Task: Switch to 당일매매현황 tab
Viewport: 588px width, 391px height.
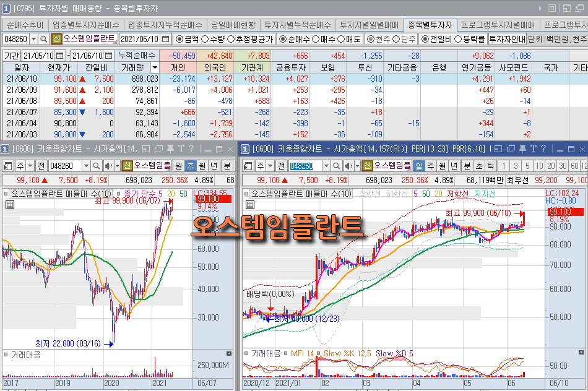Action: [233, 25]
